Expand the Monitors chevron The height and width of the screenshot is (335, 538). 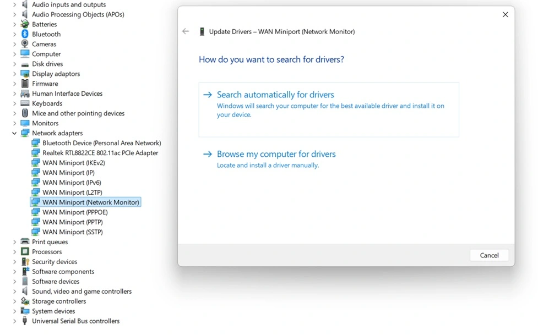click(x=14, y=123)
